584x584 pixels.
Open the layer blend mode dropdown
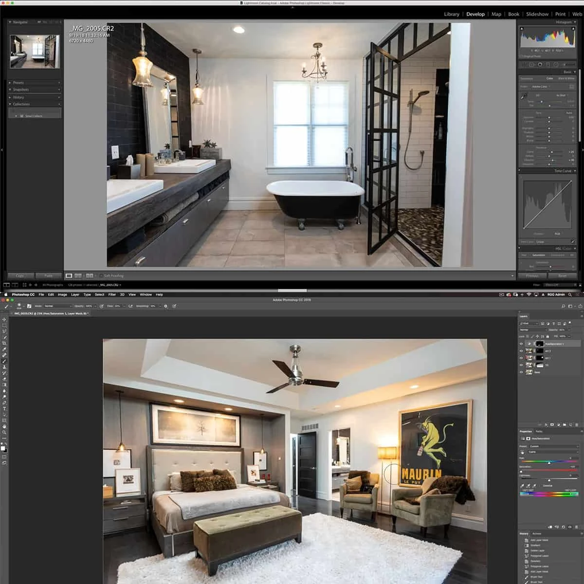[533, 330]
